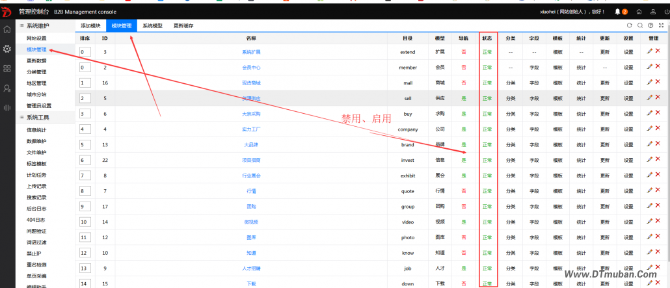
Task: Click the pencil edit icon for extend row
Action: click(x=649, y=51)
